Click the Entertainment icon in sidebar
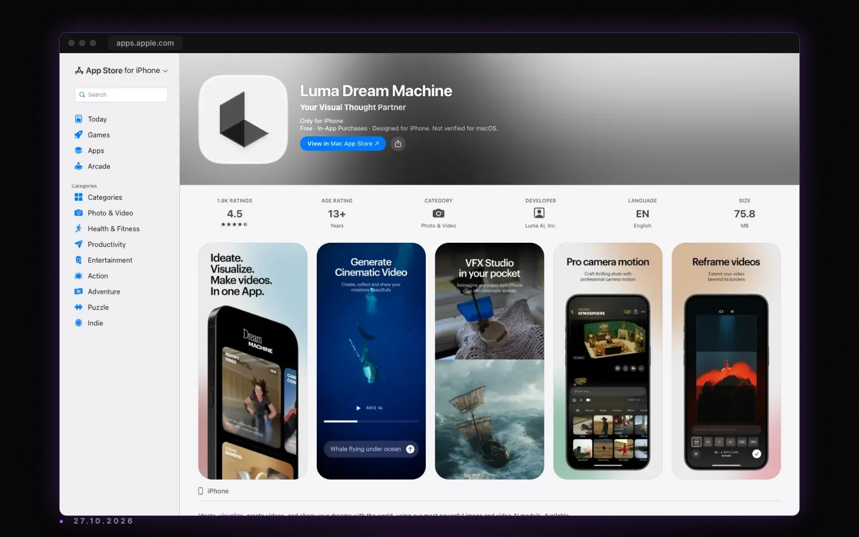The width and height of the screenshot is (859, 537). pyautogui.click(x=78, y=260)
